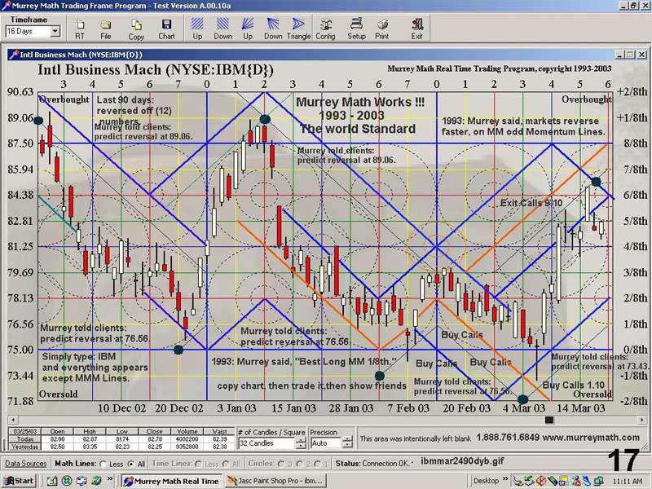Select the parallel-lines Down tool
Viewport: 652px width, 489px height.
222,29
